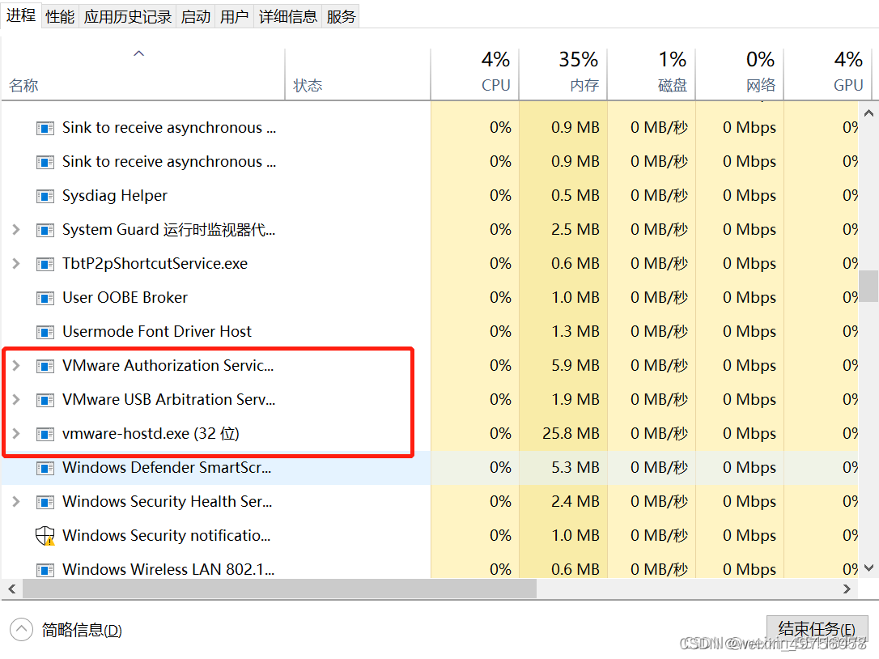Click the Sysdiag Helper process icon
Image resolution: width=879 pixels, height=659 pixels.
tap(45, 196)
